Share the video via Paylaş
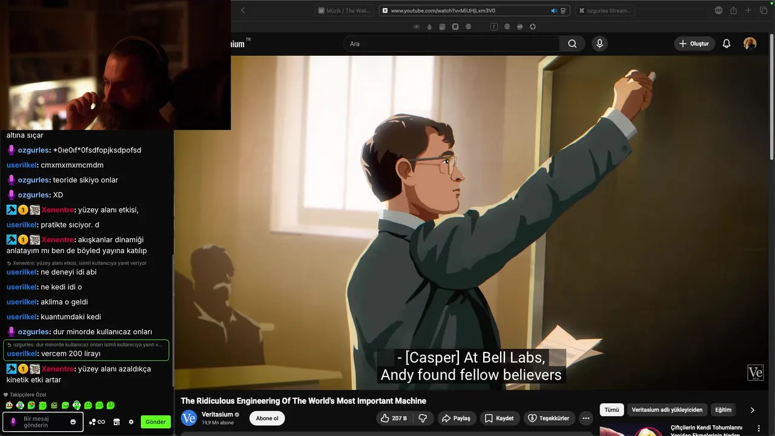Image resolution: width=775 pixels, height=436 pixels. point(456,418)
